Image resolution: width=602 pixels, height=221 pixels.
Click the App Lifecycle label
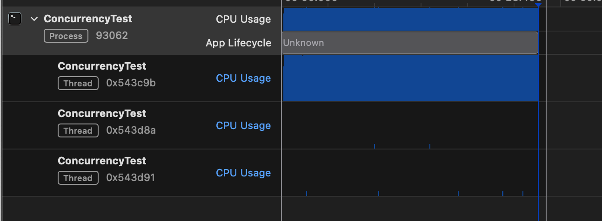pyautogui.click(x=239, y=43)
